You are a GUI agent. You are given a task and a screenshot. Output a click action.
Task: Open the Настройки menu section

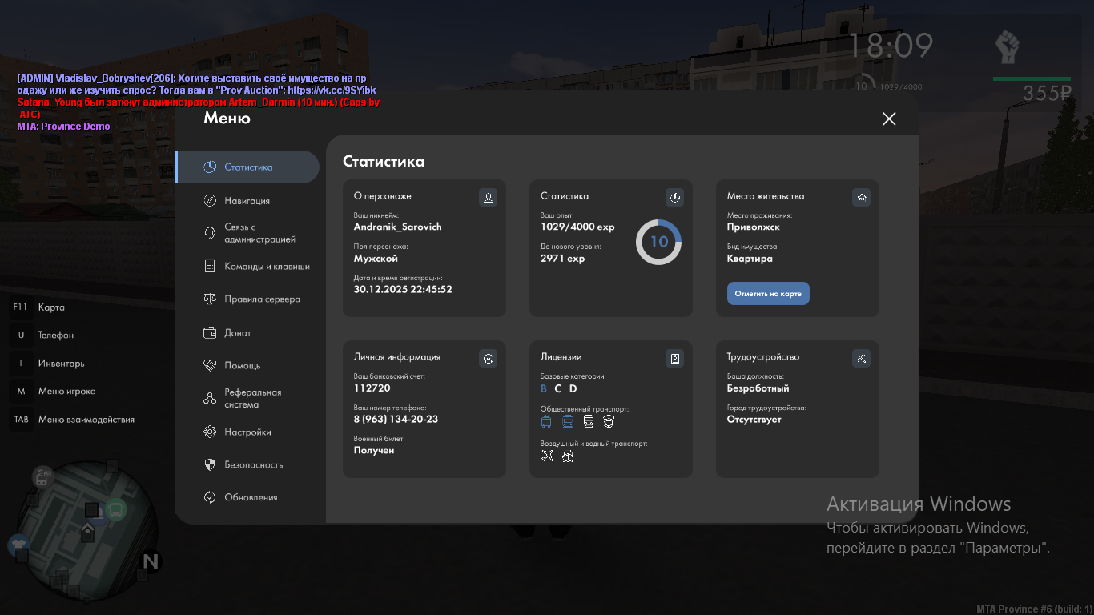(x=247, y=432)
